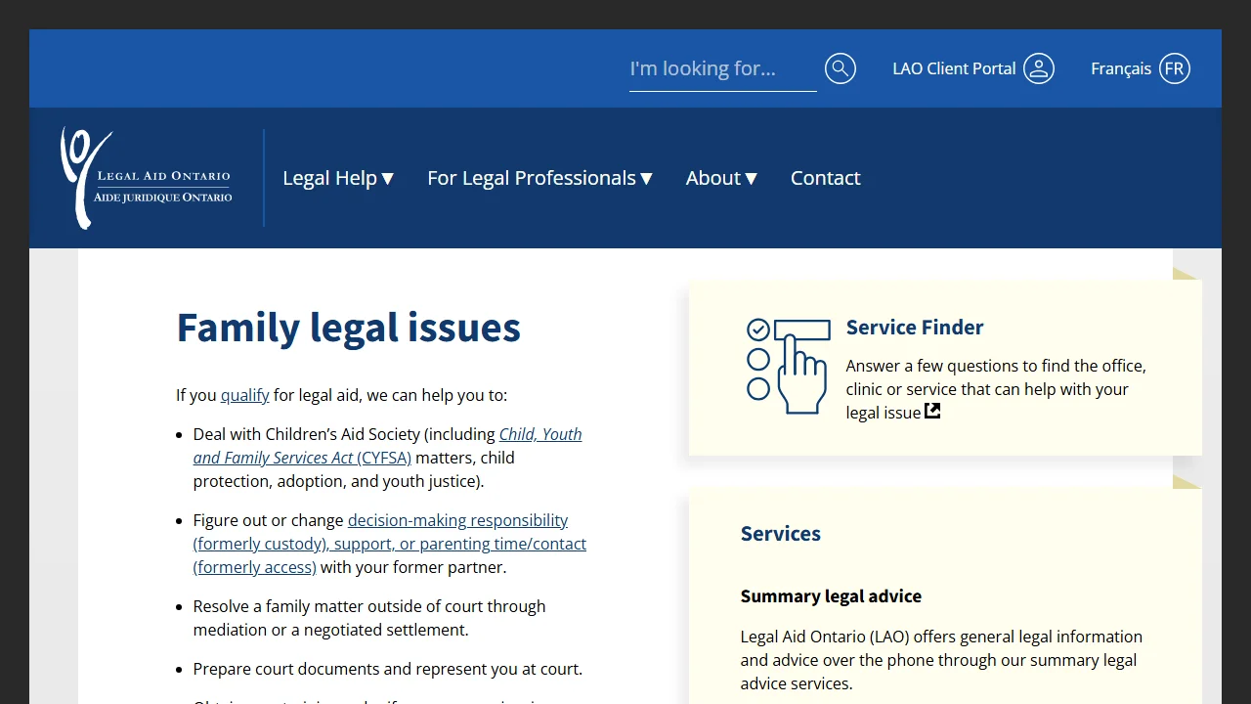Click paragraph 'Legal Aid Ontario (LAO) offers general'
Screen dimensions: 1251x704
(x=941, y=660)
